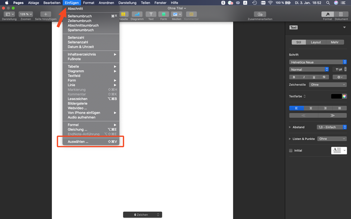
Task: Enable the Initial drop cap checkbox
Action: [291, 151]
